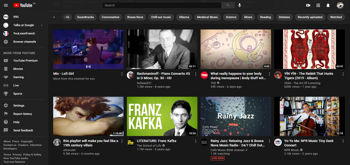350x165 pixels.
Task: Click the search magnifier button
Action: [x=228, y=5]
